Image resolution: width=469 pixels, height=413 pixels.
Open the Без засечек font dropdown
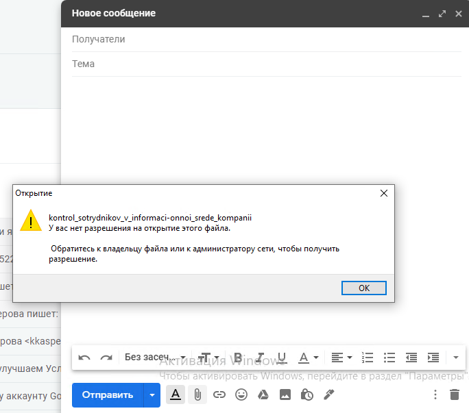pos(151,358)
